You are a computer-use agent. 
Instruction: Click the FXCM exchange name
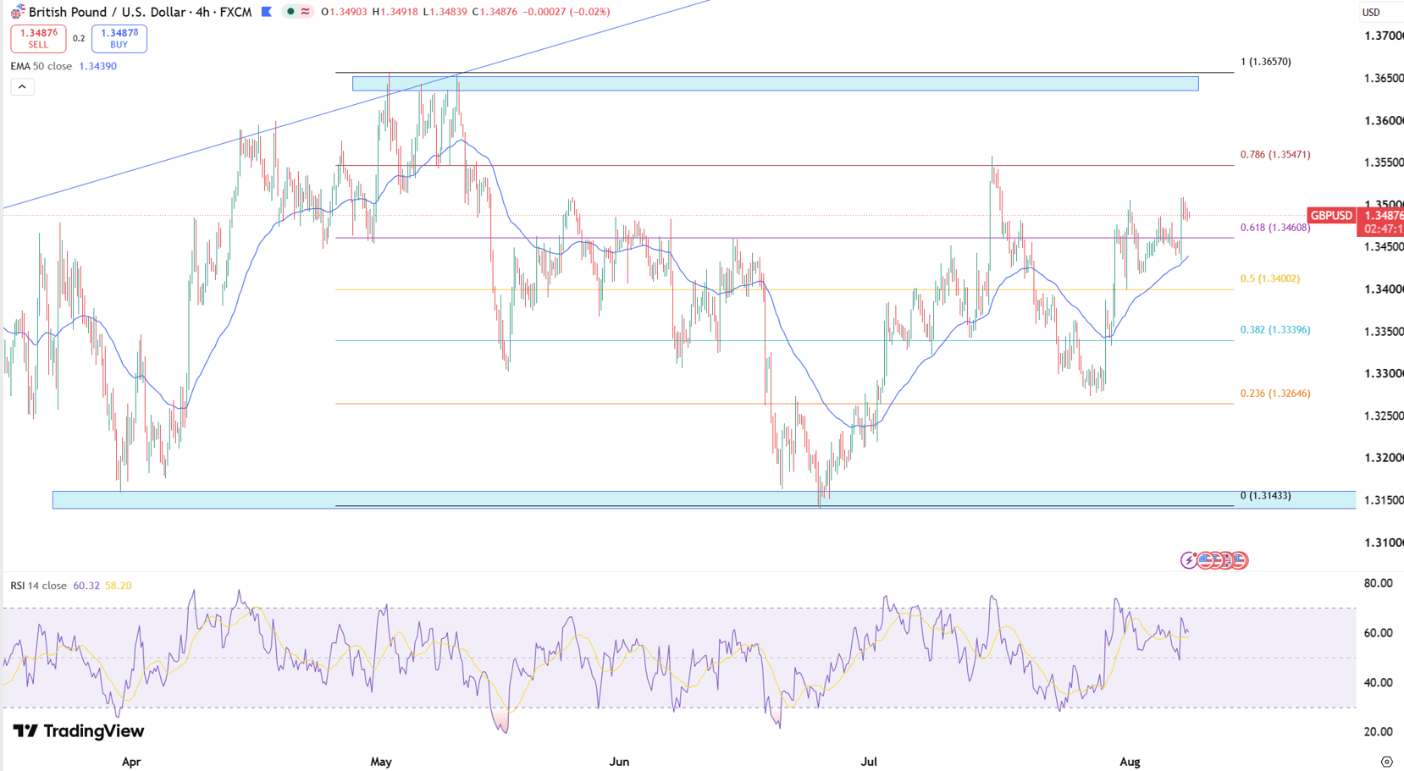pos(236,12)
